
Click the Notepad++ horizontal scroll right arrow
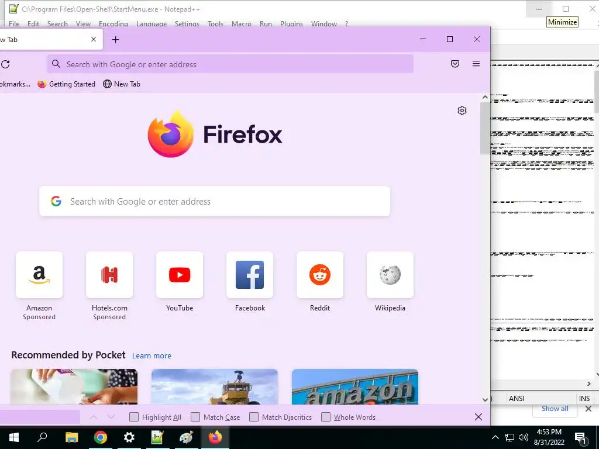[x=588, y=384]
